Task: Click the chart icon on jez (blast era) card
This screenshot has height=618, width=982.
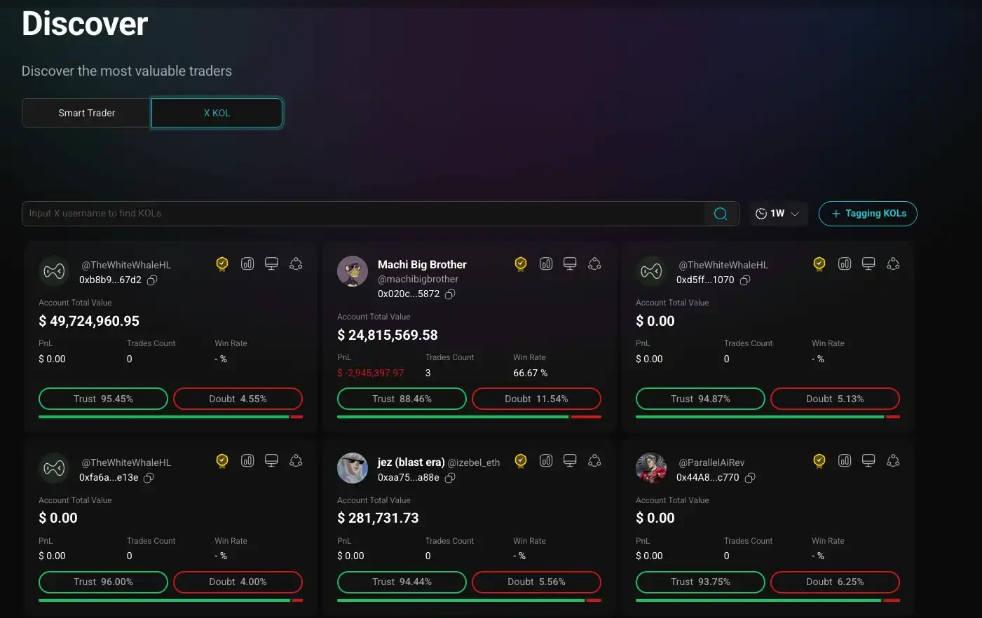Action: (546, 461)
